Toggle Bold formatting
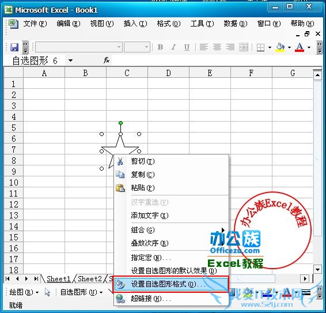Screen dimensions: 326x313 pyautogui.click(x=160, y=47)
